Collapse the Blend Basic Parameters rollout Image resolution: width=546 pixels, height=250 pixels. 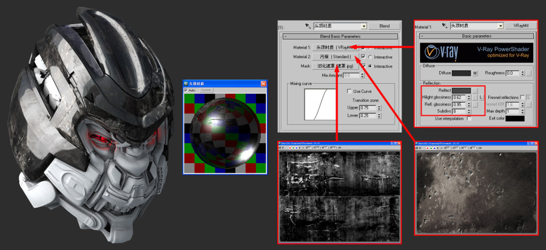click(285, 36)
